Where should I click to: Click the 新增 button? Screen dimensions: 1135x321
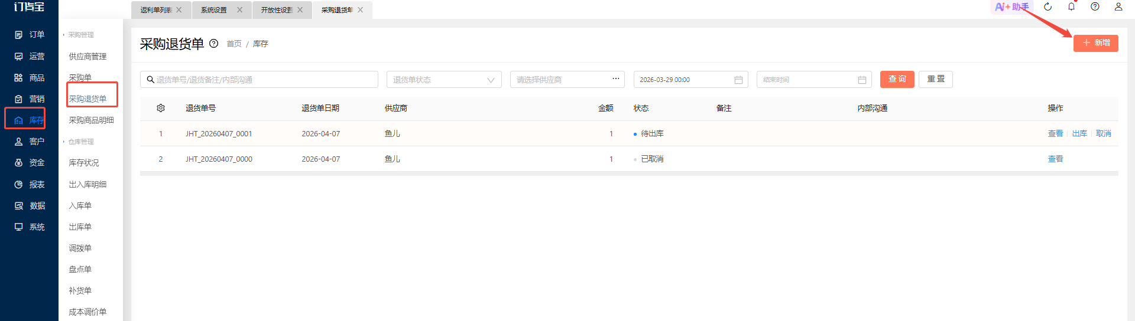click(1095, 43)
